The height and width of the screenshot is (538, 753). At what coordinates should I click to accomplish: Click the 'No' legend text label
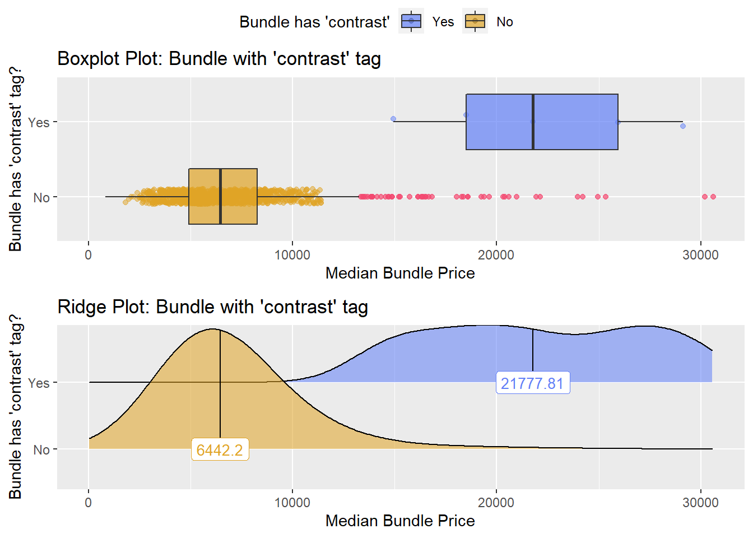coord(505,22)
